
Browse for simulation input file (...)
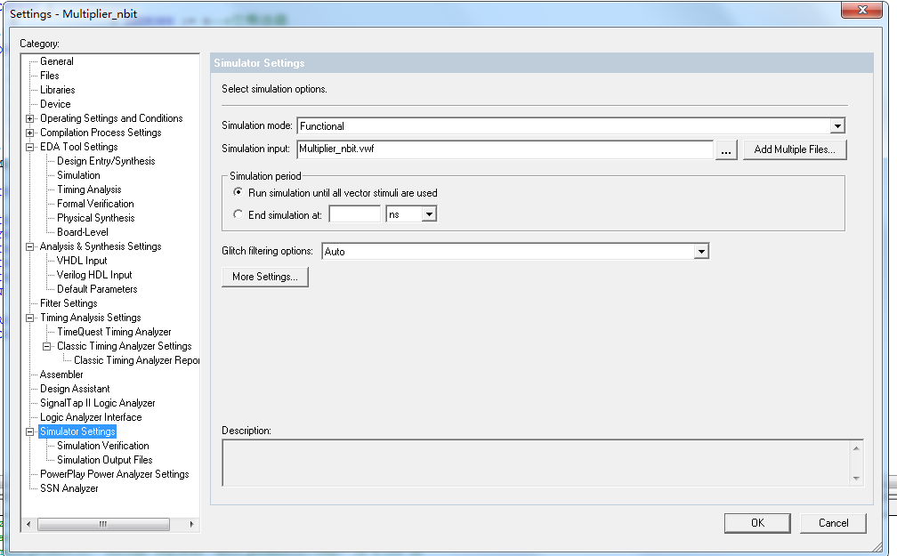(x=726, y=149)
